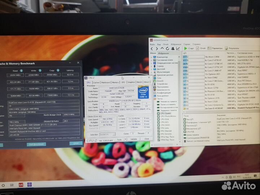The image size is (260, 195).
Task: Click the info icon next to Write
Action: click(x=40, y=70)
